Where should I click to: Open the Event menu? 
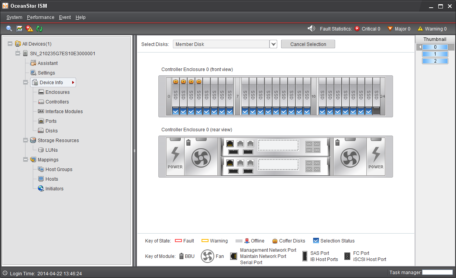coord(65,17)
